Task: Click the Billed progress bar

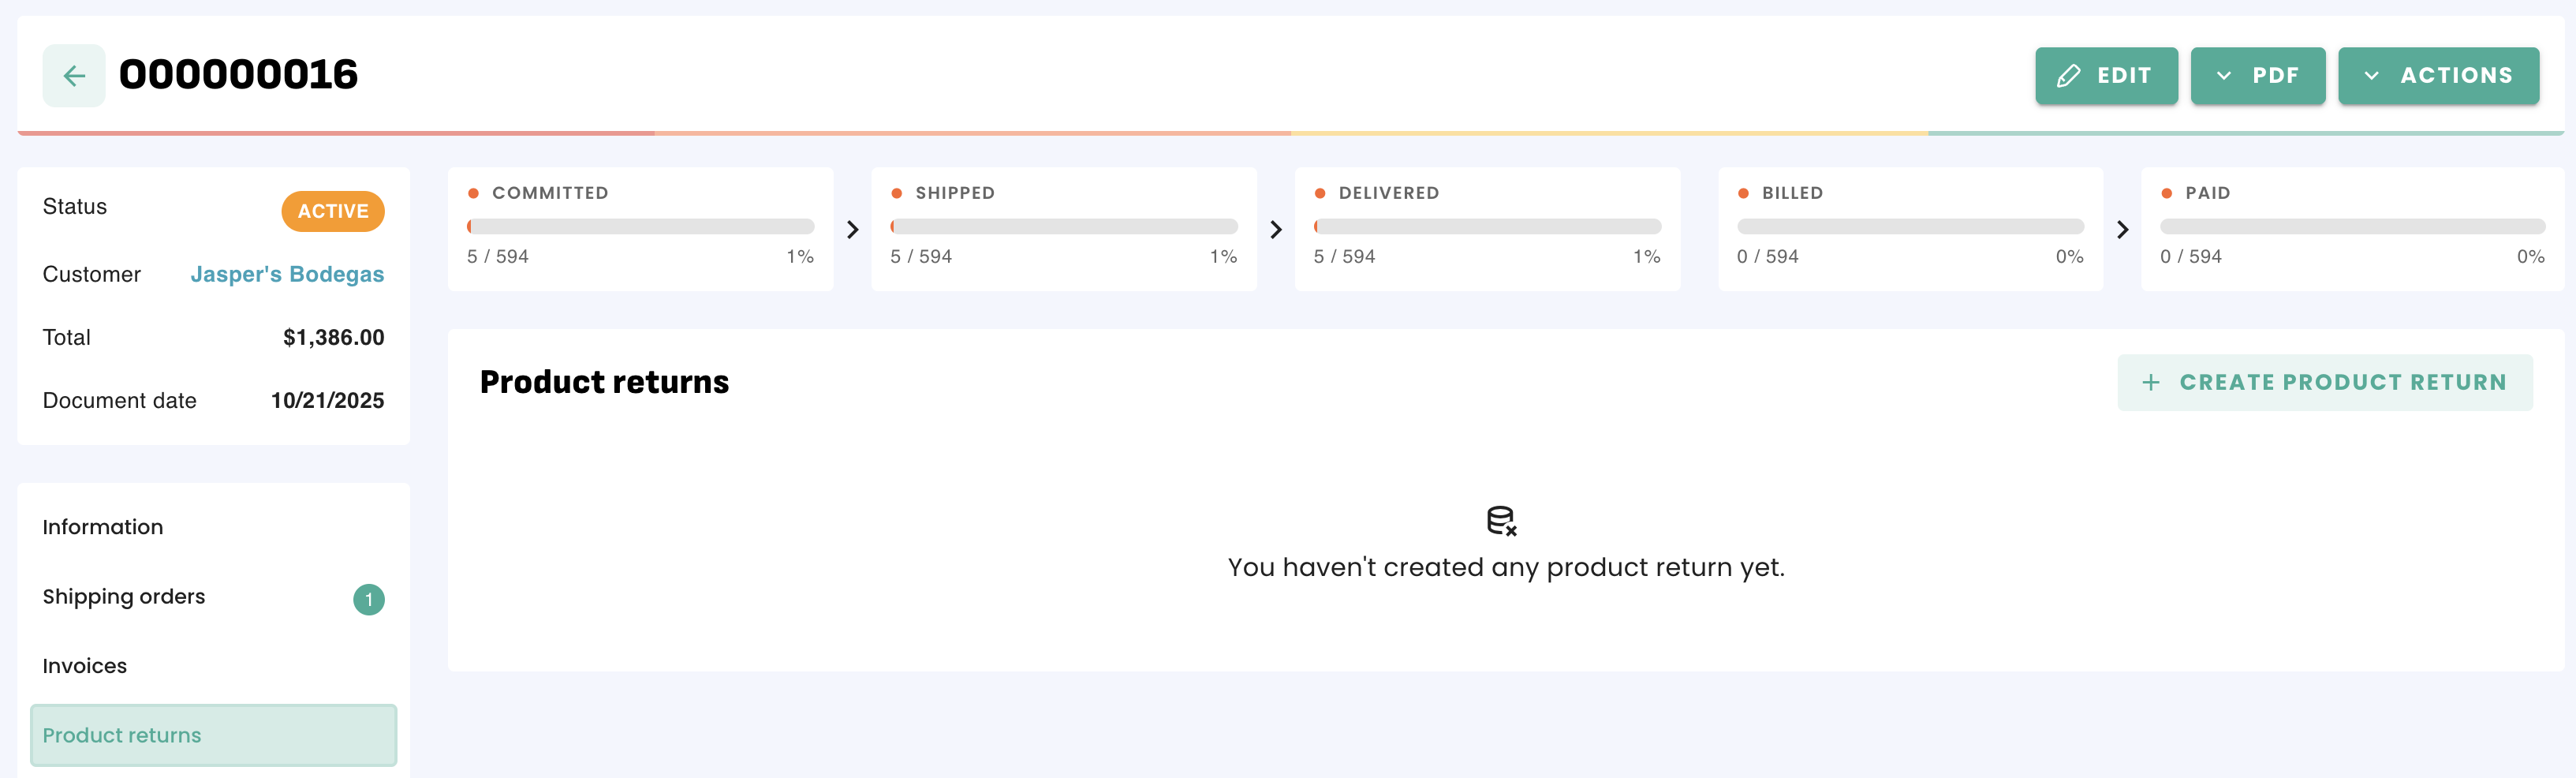Action: tap(1910, 227)
